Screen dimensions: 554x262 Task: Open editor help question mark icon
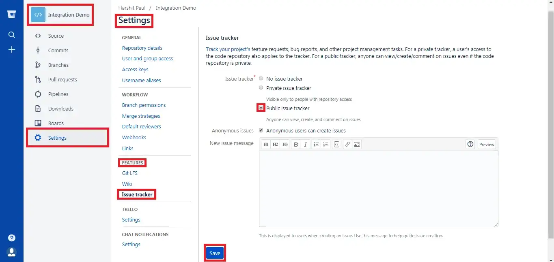pos(470,144)
